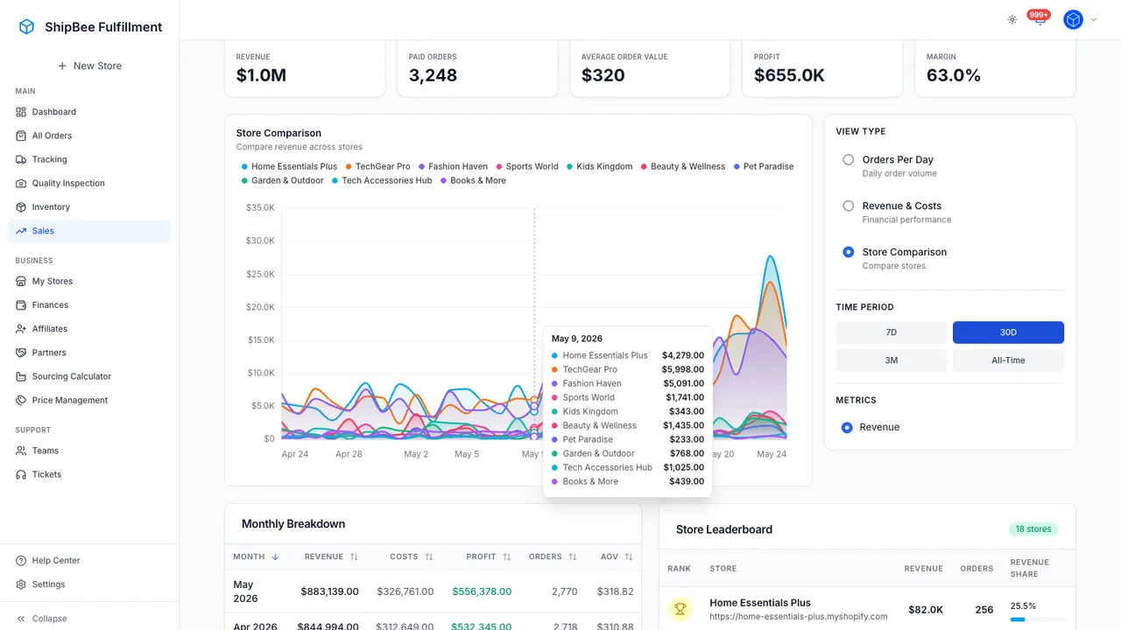Open the home-essentials-plus.myshopify.com store link

[799, 617]
